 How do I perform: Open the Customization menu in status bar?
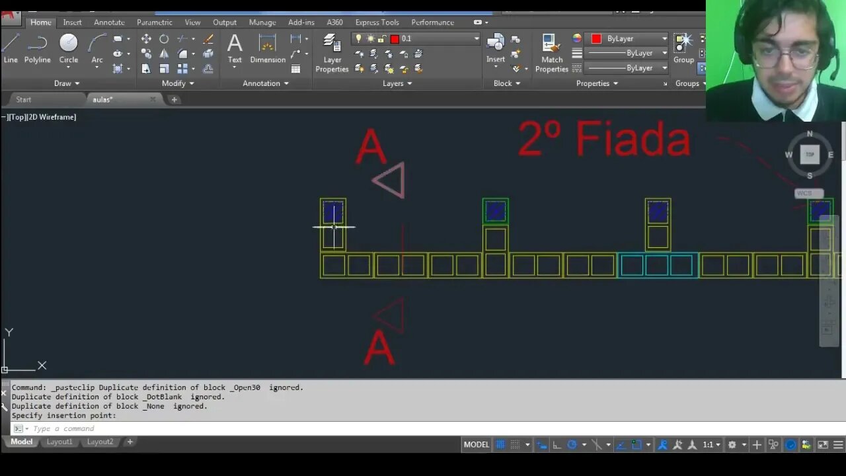(x=838, y=445)
